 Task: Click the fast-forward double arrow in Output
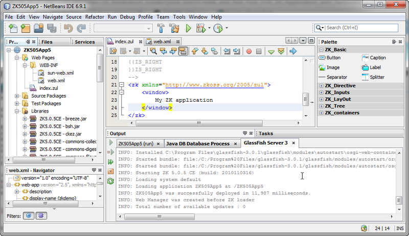point(110,162)
